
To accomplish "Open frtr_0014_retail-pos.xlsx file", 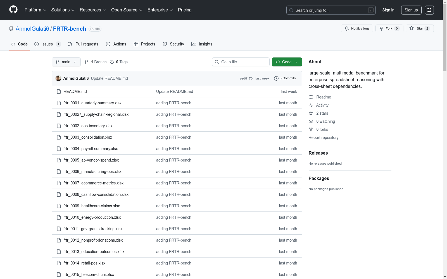I will pyautogui.click(x=84, y=263).
